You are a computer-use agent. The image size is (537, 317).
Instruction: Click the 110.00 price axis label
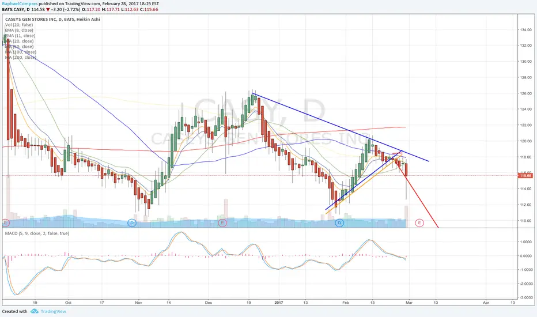tap(525, 220)
